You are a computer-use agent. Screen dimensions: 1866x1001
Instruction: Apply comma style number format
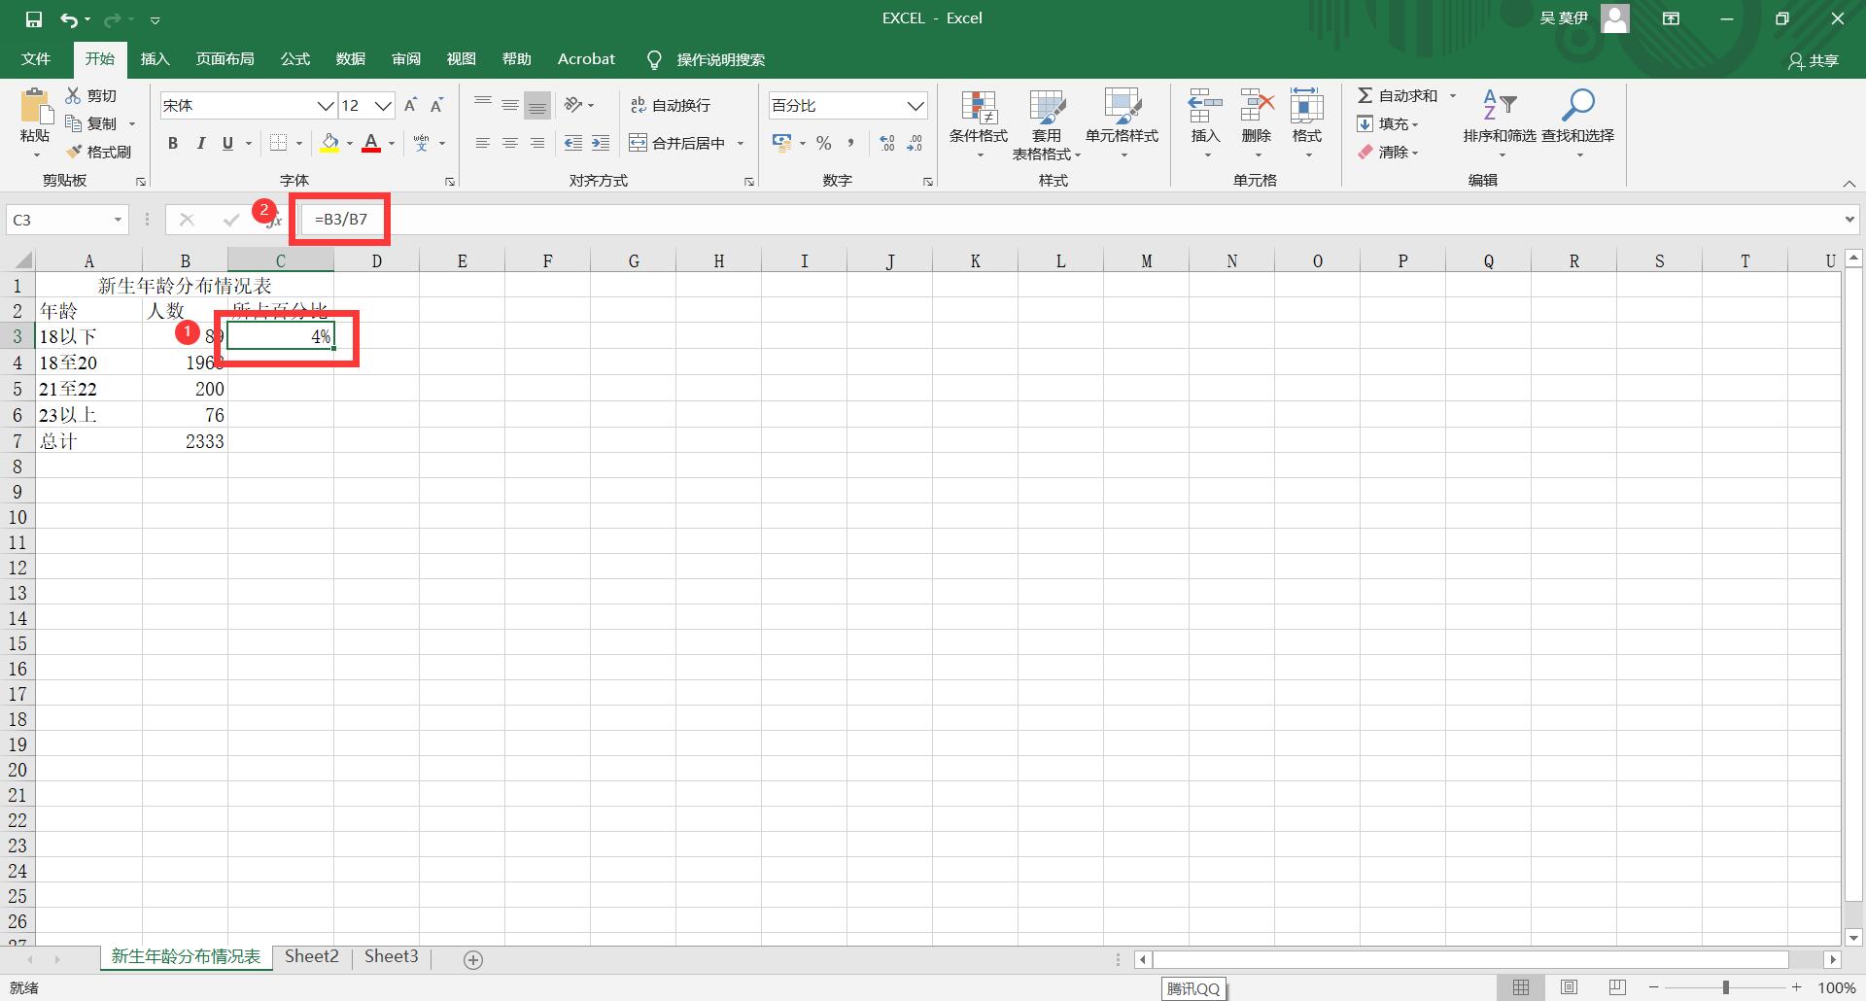click(851, 143)
